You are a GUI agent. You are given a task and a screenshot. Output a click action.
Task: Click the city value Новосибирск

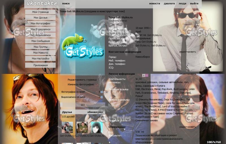click(x=143, y=57)
